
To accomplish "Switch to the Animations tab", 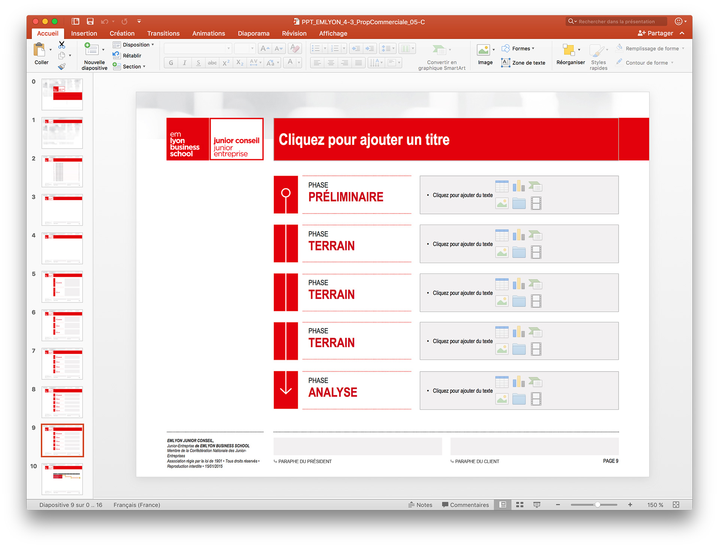I will click(x=209, y=33).
